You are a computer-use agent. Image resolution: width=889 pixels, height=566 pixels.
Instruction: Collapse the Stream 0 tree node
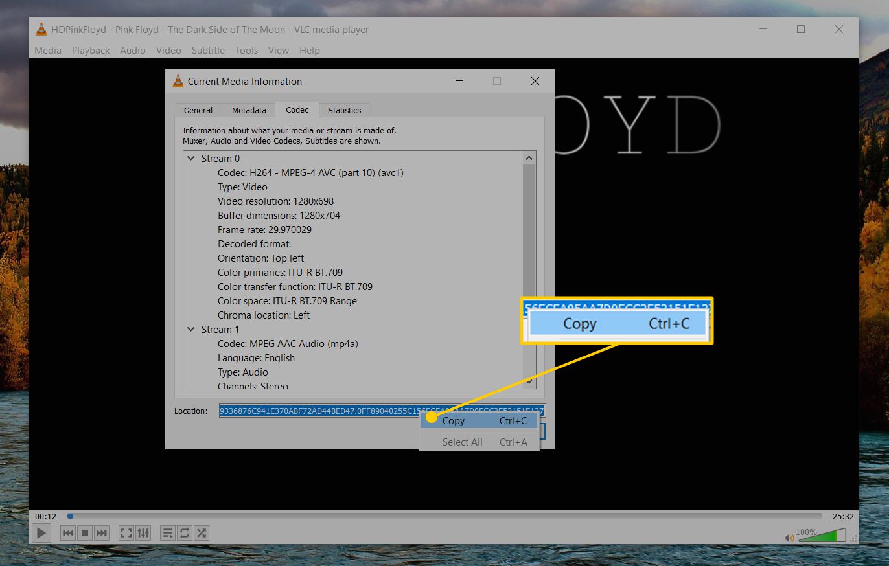pyautogui.click(x=191, y=158)
